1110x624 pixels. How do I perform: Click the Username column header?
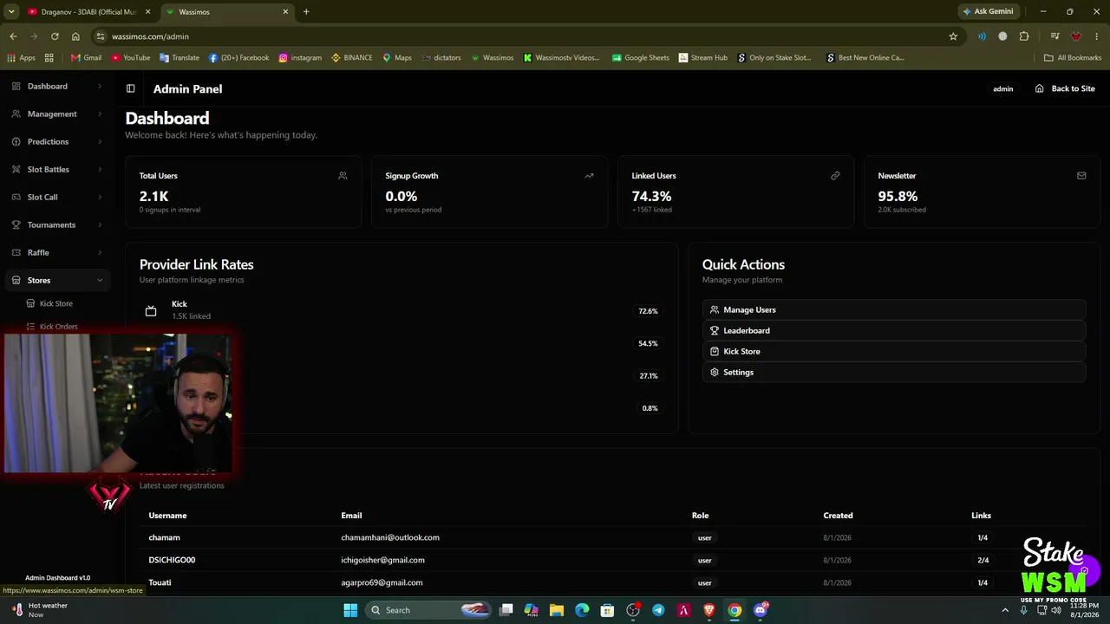[x=167, y=516]
